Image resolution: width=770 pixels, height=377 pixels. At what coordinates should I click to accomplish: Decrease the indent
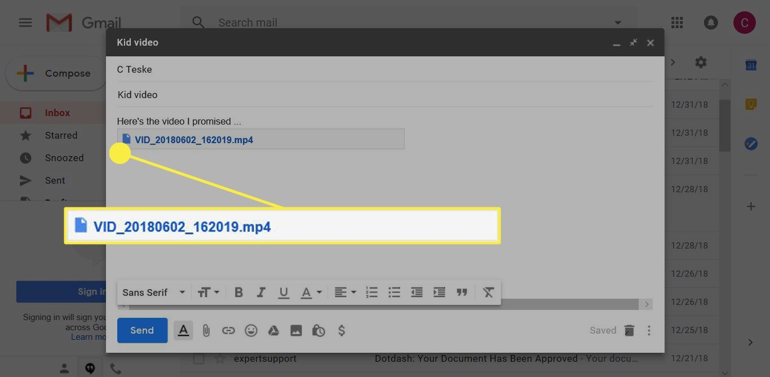[417, 292]
